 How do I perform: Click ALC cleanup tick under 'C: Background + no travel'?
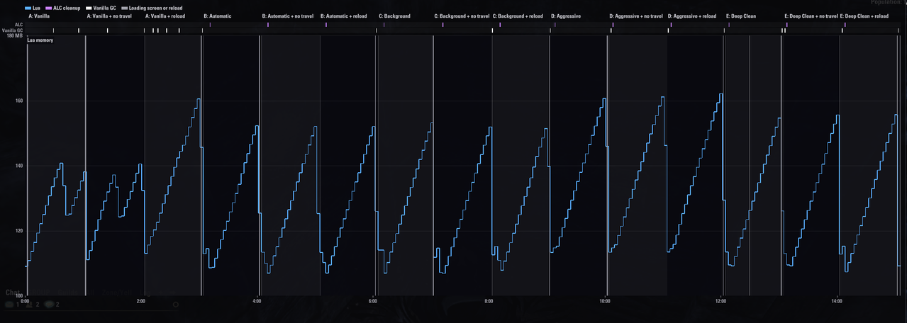tap(443, 25)
